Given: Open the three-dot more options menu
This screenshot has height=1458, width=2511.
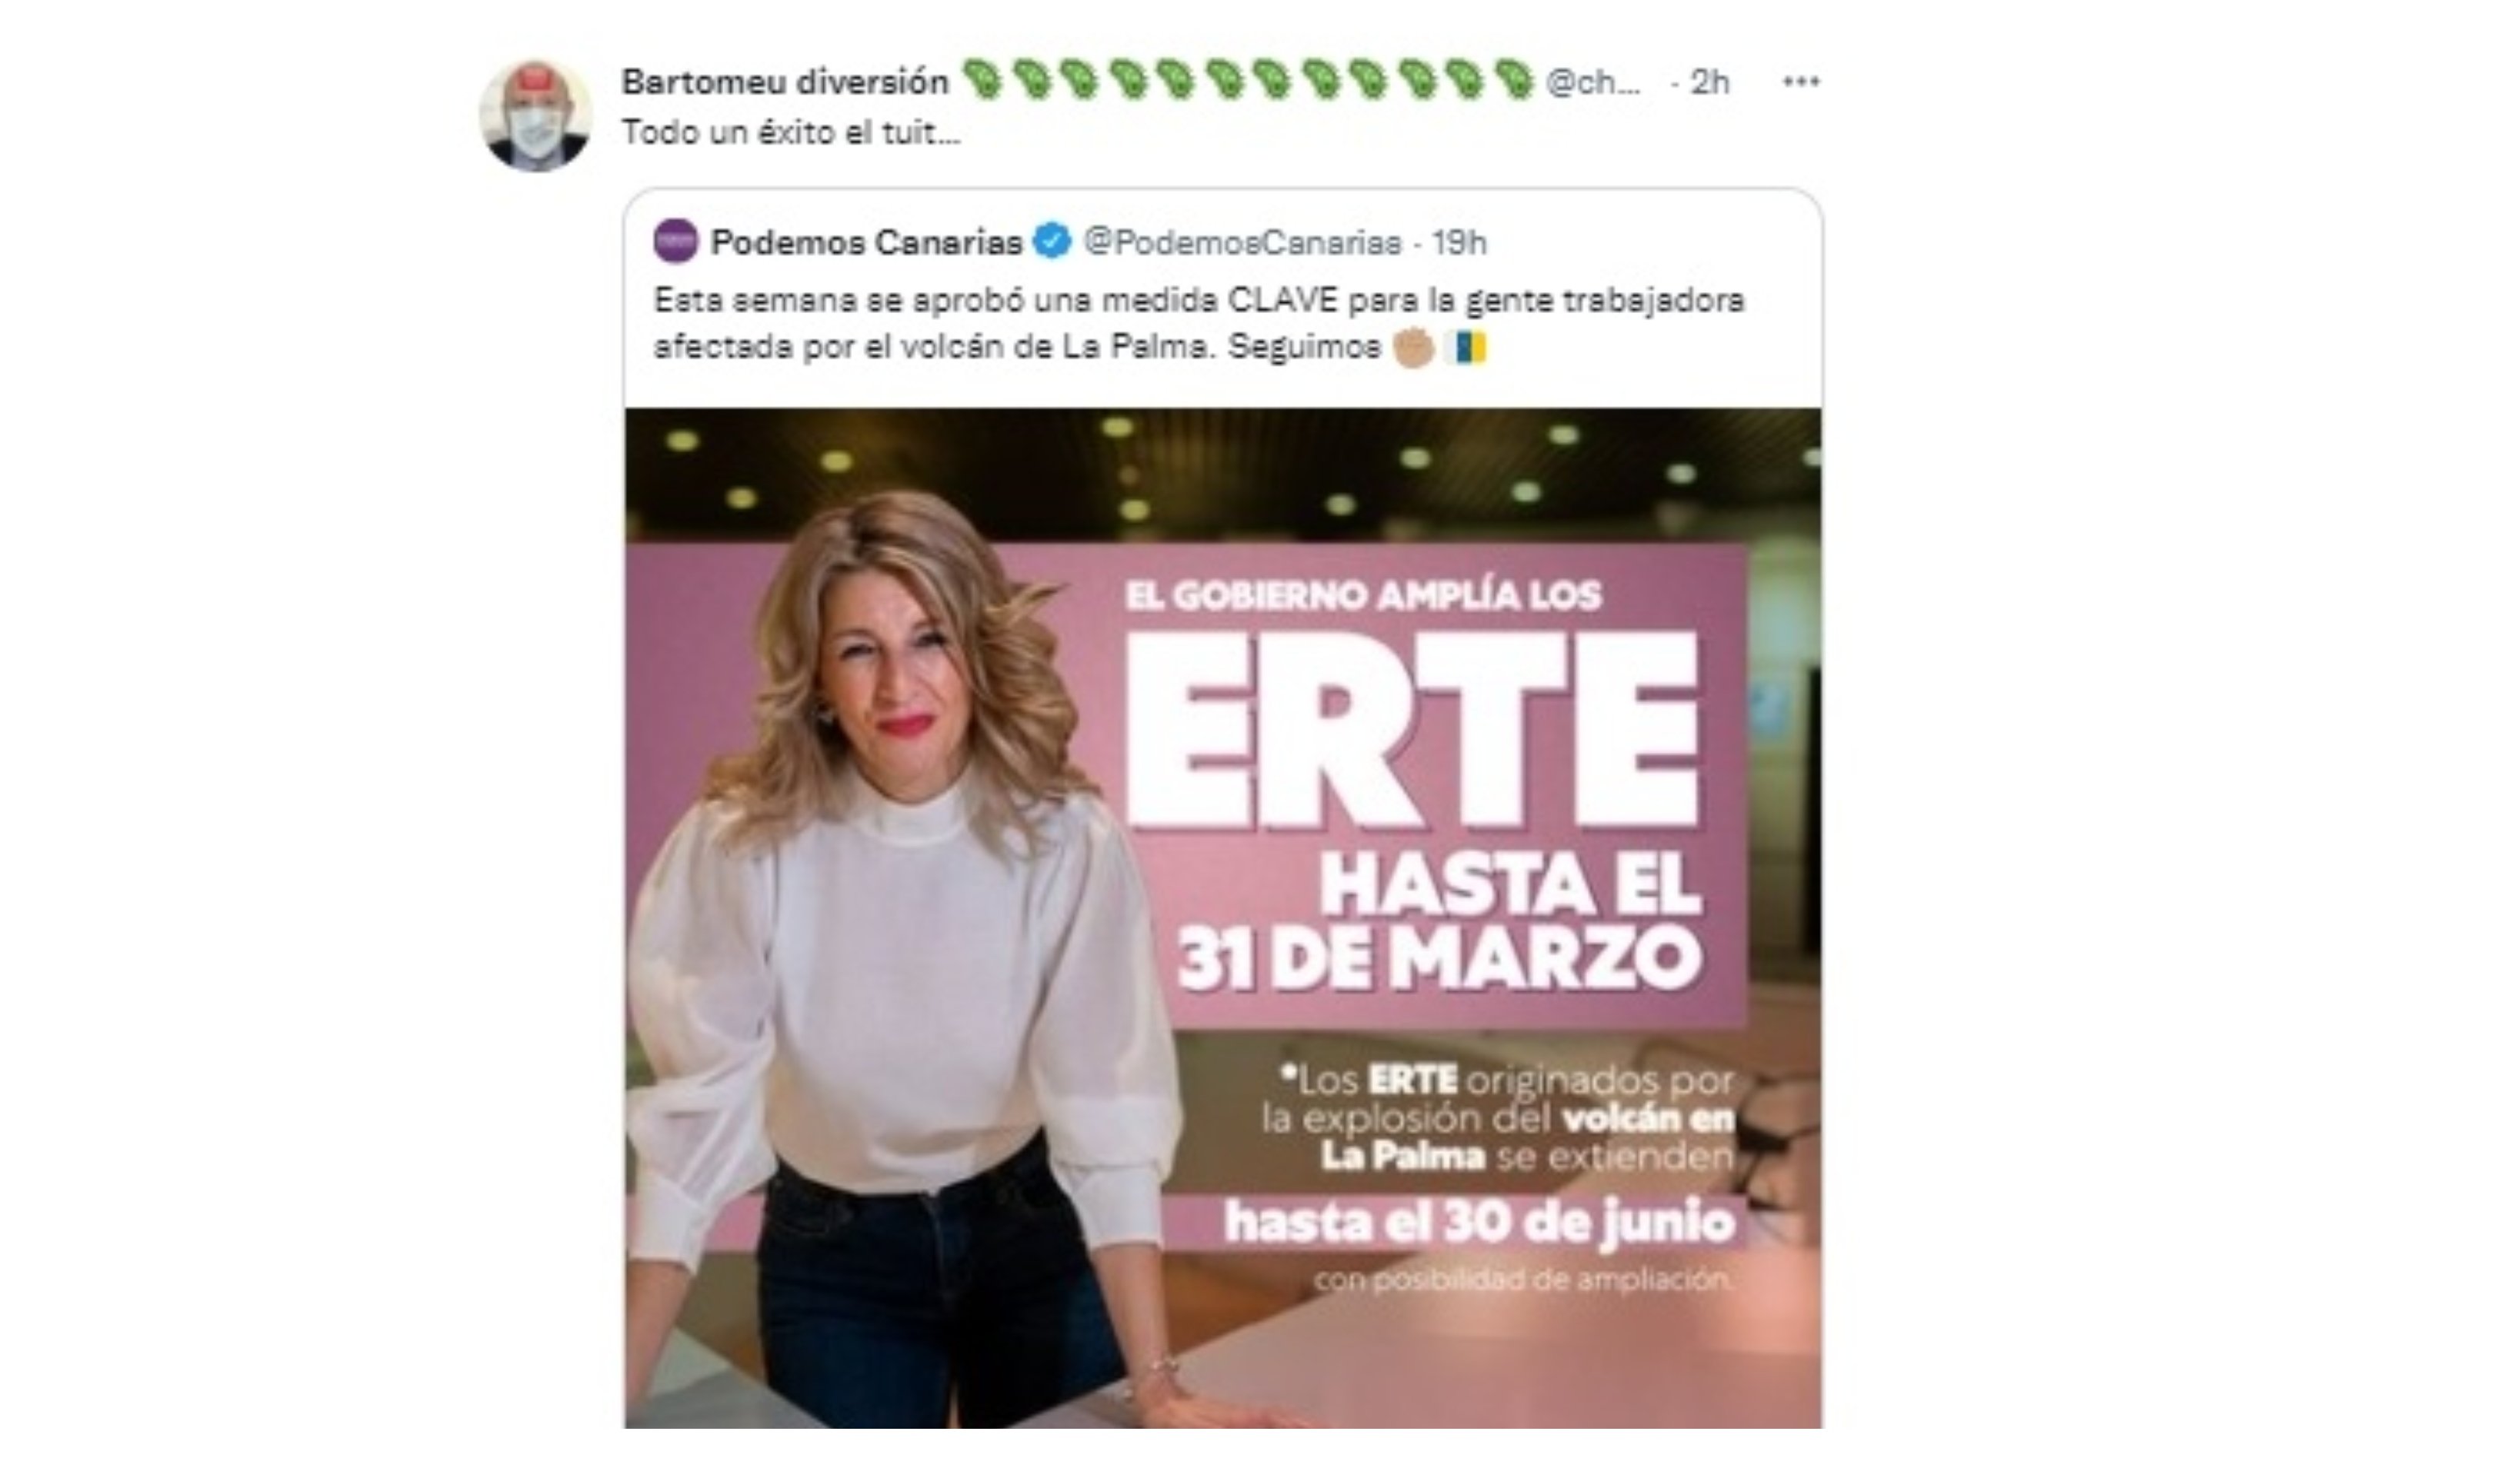Looking at the screenshot, I should (1800, 82).
